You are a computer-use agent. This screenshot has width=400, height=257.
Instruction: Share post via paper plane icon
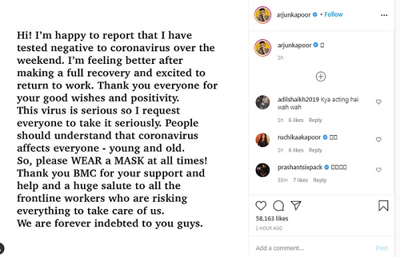296,205
